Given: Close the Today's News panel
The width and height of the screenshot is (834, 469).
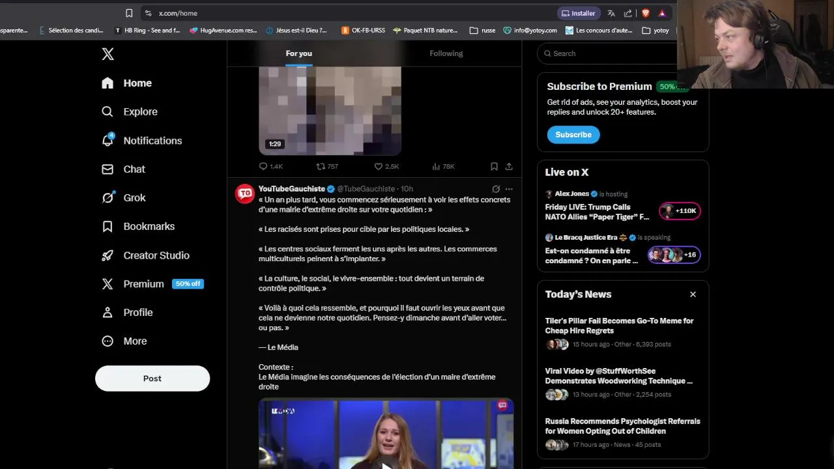Looking at the screenshot, I should click(x=693, y=294).
